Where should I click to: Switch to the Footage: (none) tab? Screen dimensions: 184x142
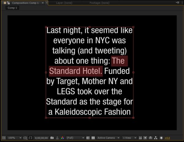(x=99, y=3)
